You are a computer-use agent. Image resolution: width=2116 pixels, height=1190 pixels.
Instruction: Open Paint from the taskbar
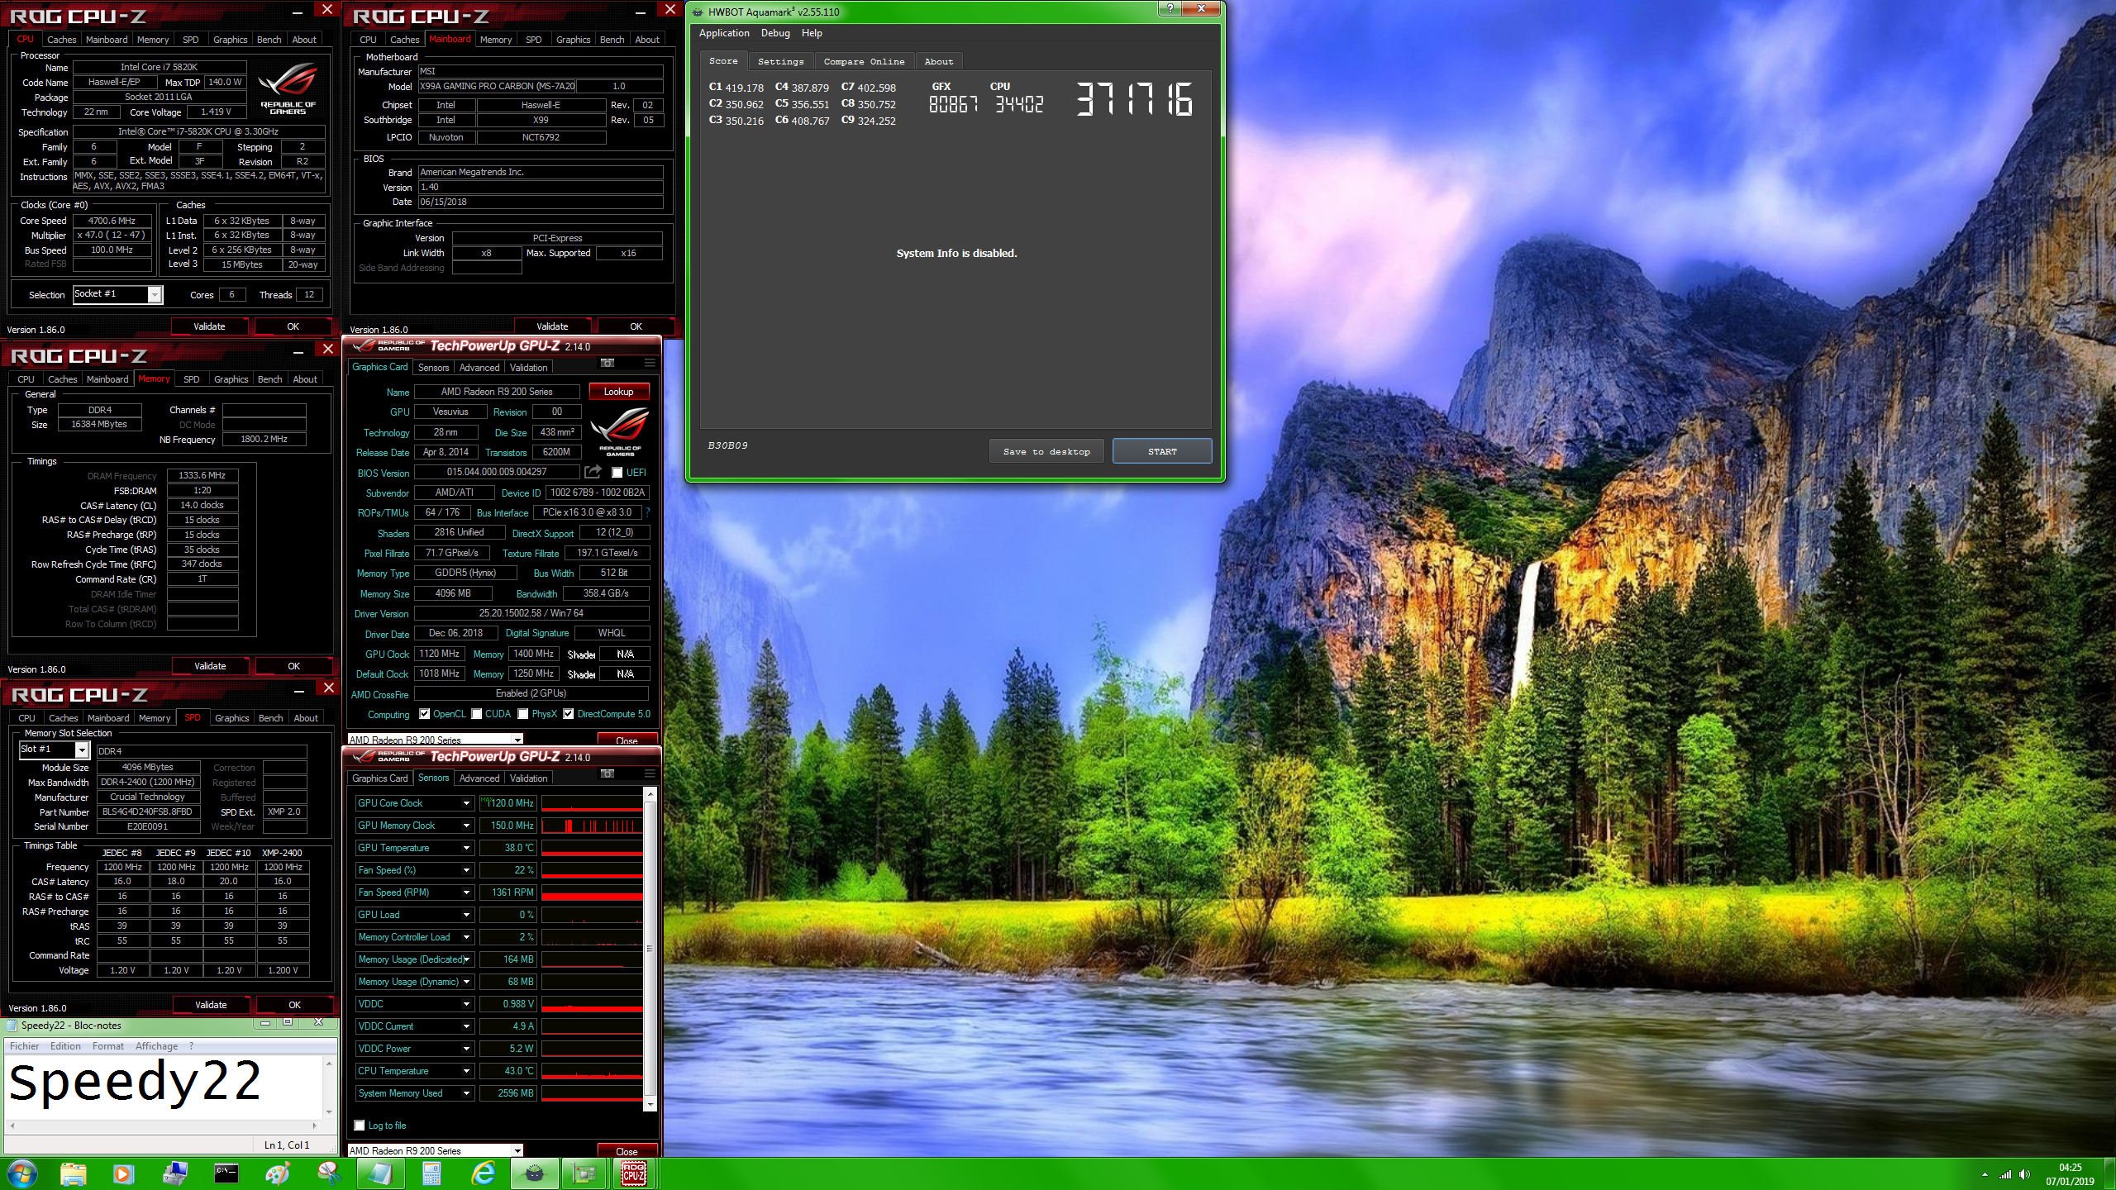(277, 1173)
